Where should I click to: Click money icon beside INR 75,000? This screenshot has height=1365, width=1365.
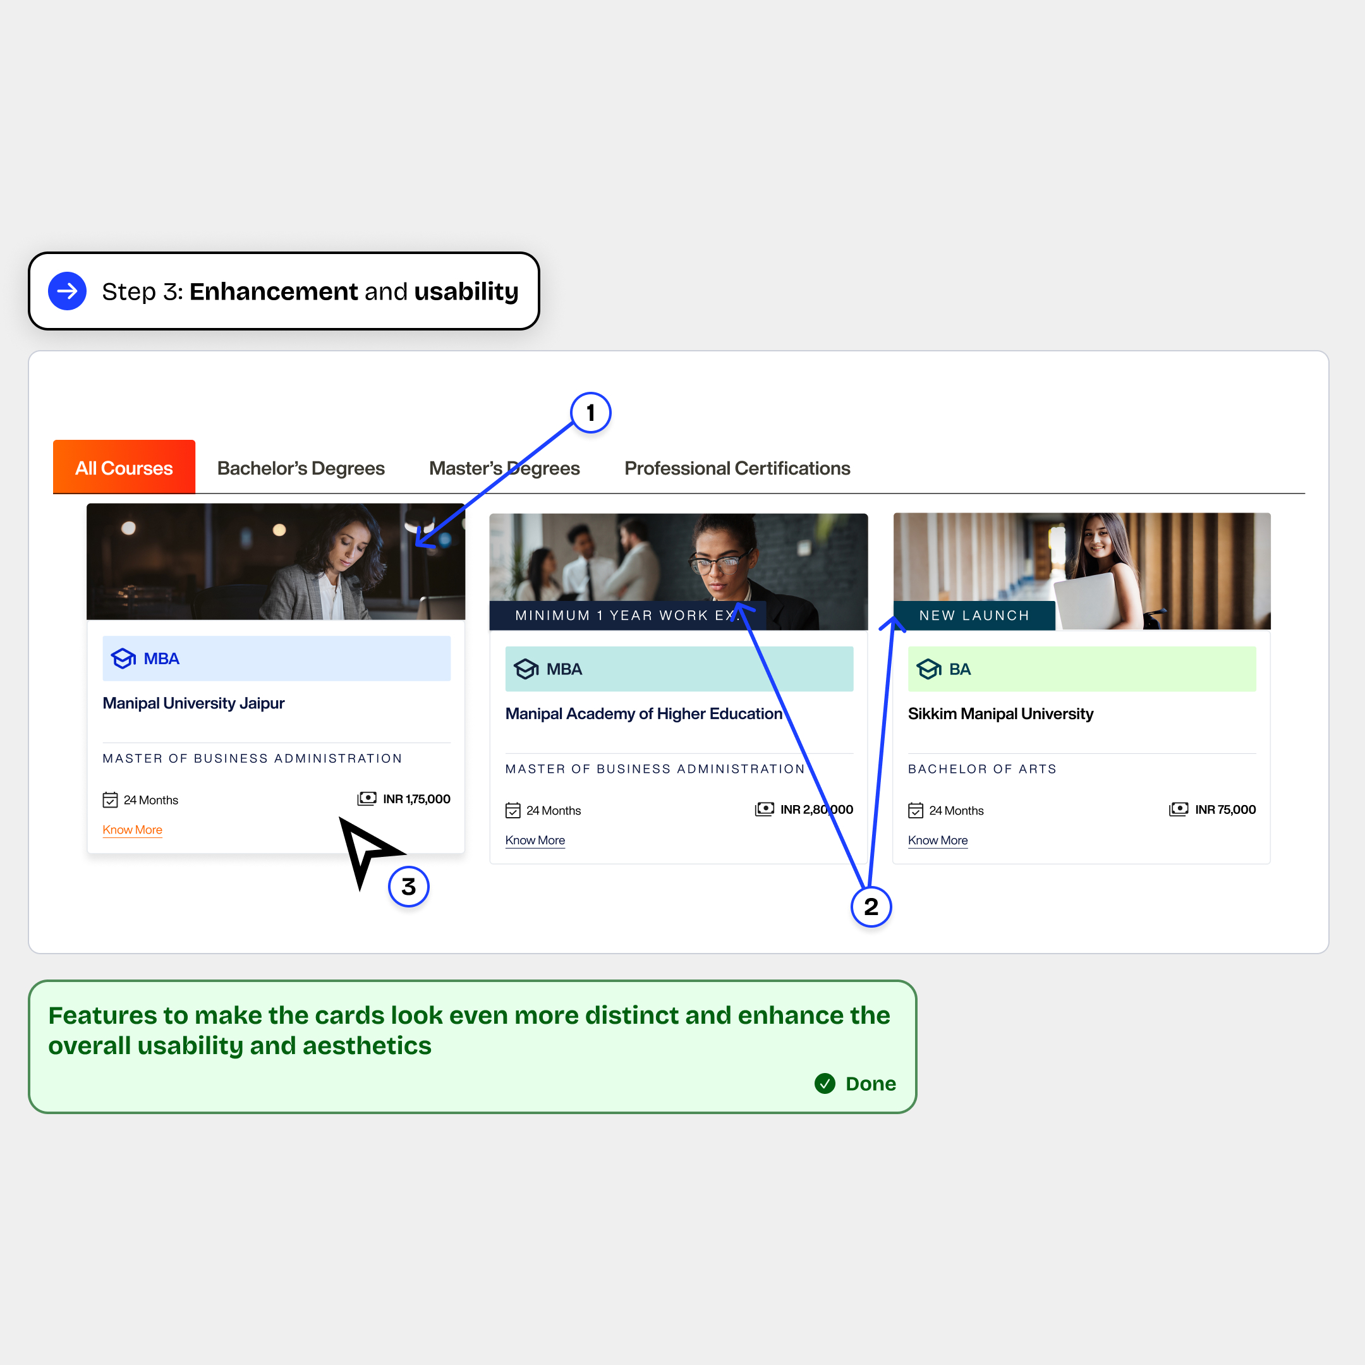click(x=1179, y=809)
